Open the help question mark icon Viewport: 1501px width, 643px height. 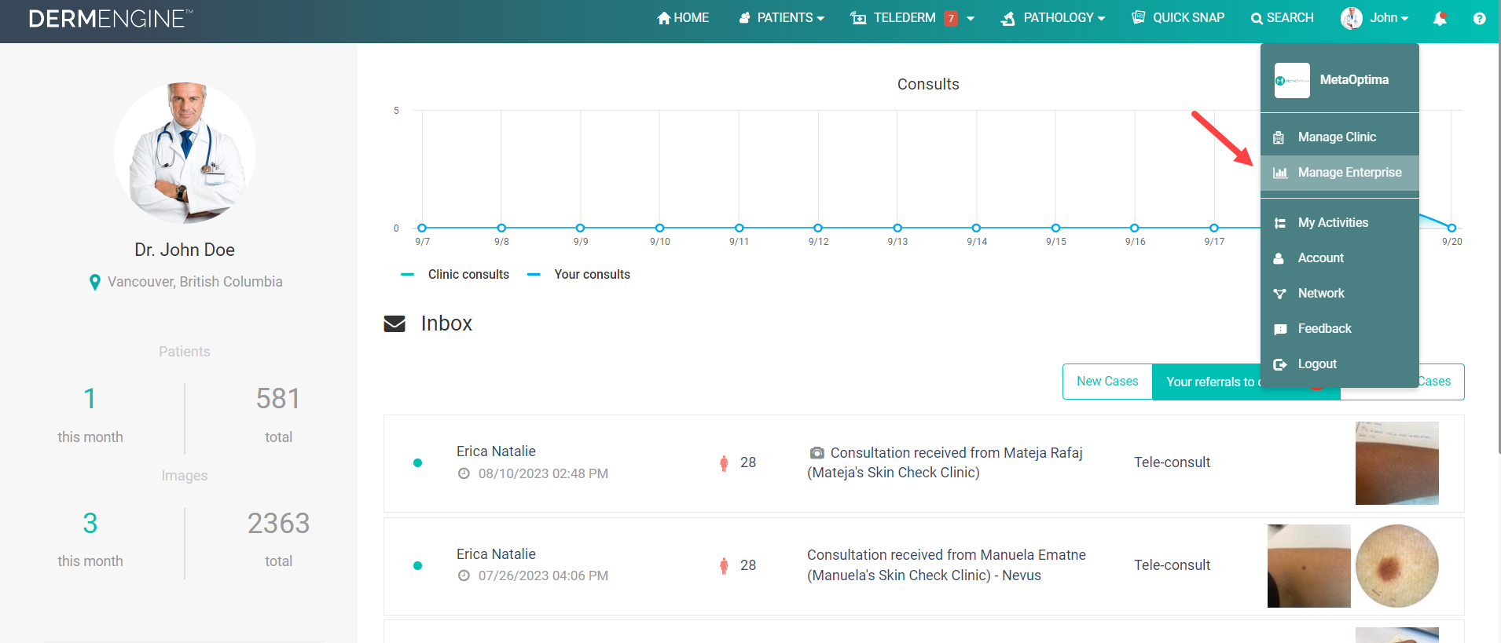point(1480,18)
